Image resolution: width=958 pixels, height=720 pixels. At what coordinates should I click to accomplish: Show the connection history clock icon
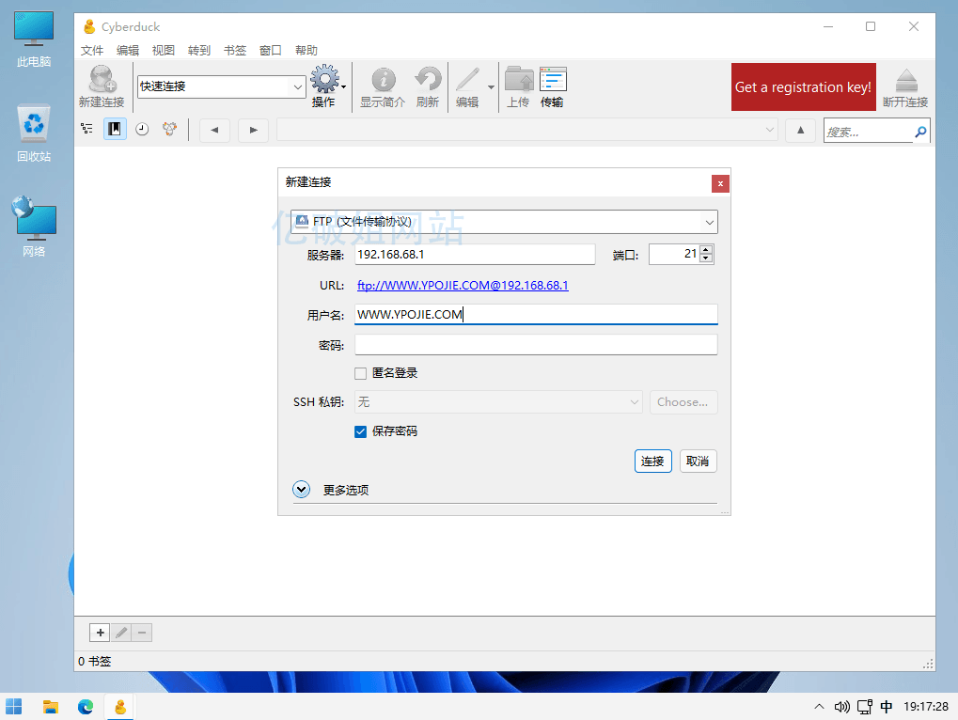pos(142,130)
